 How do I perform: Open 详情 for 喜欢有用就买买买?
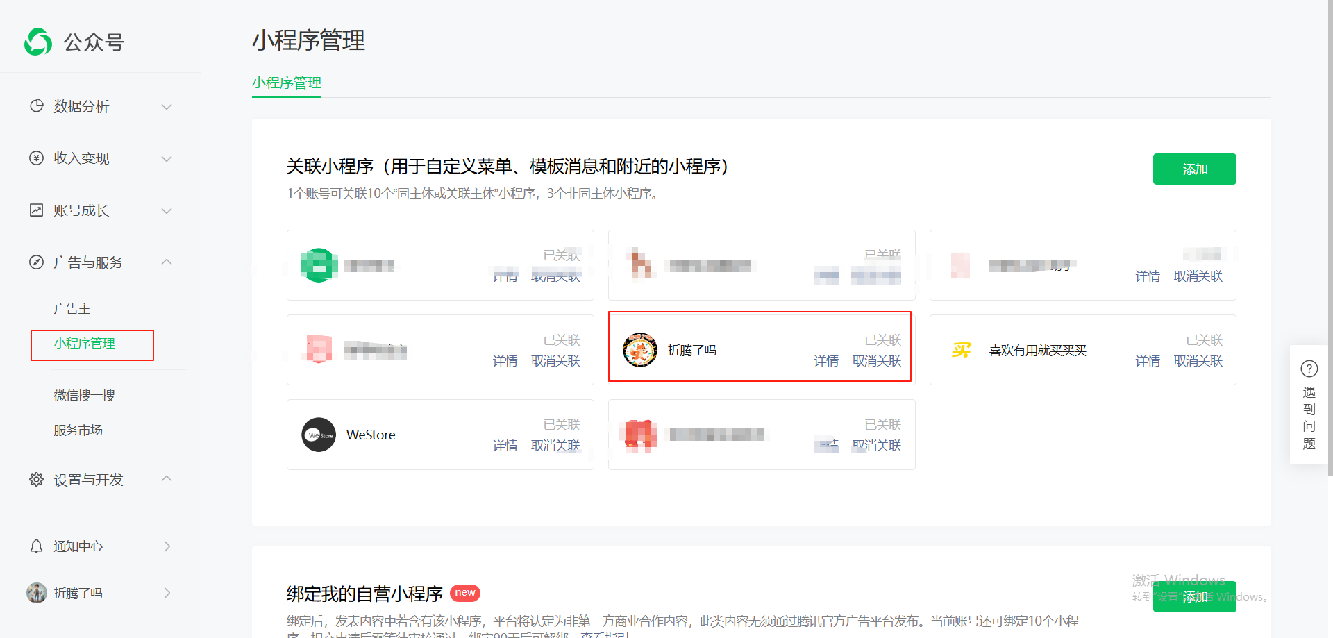coord(1148,360)
